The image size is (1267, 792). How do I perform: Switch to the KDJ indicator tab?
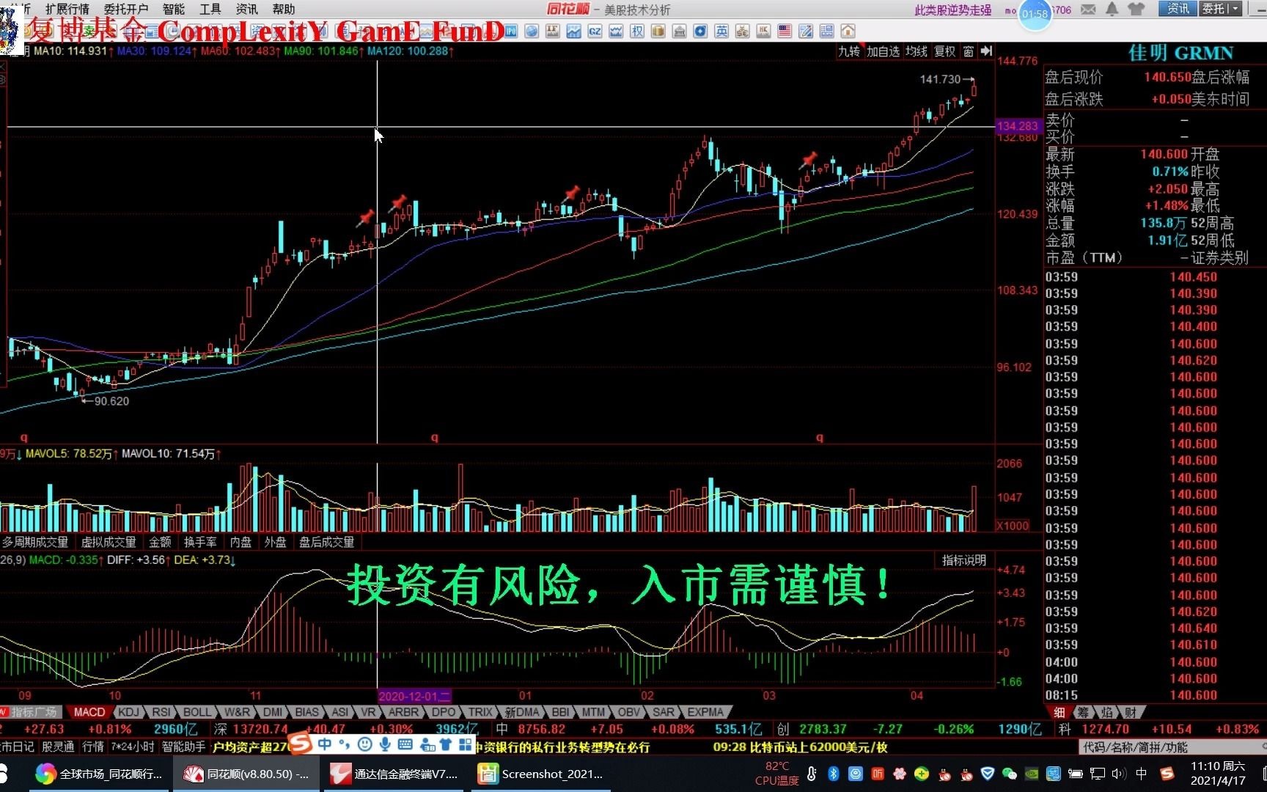click(128, 712)
